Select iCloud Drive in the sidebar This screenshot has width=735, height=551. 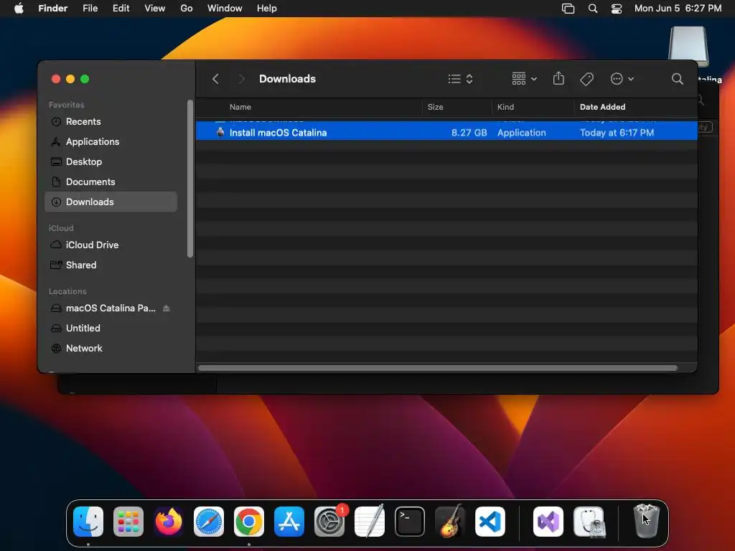click(x=111, y=245)
